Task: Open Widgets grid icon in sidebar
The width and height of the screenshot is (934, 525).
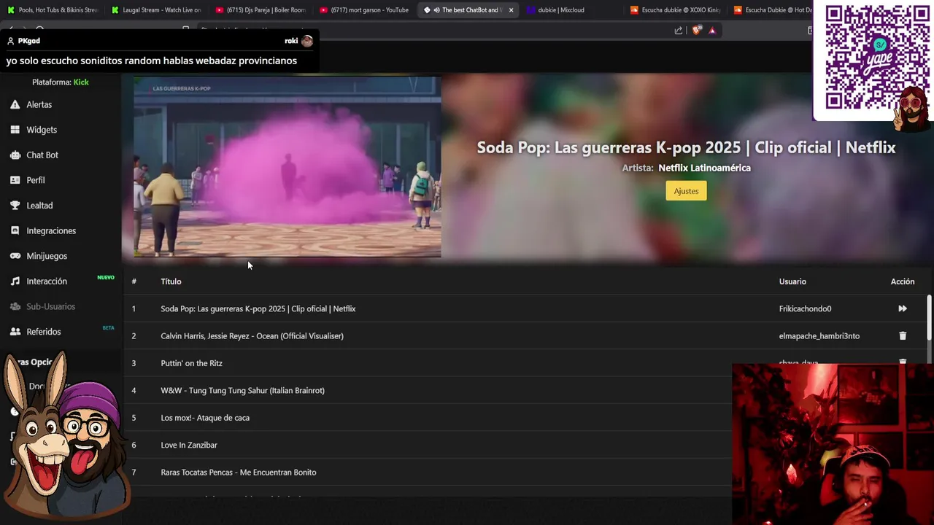Action: 15,130
